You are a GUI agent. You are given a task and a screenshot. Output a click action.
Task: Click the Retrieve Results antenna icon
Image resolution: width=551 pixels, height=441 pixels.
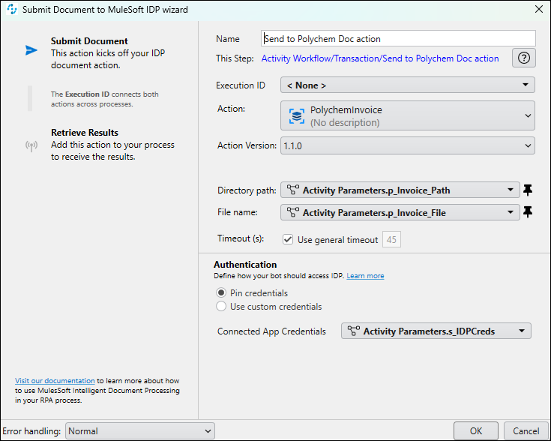pyautogui.click(x=31, y=145)
